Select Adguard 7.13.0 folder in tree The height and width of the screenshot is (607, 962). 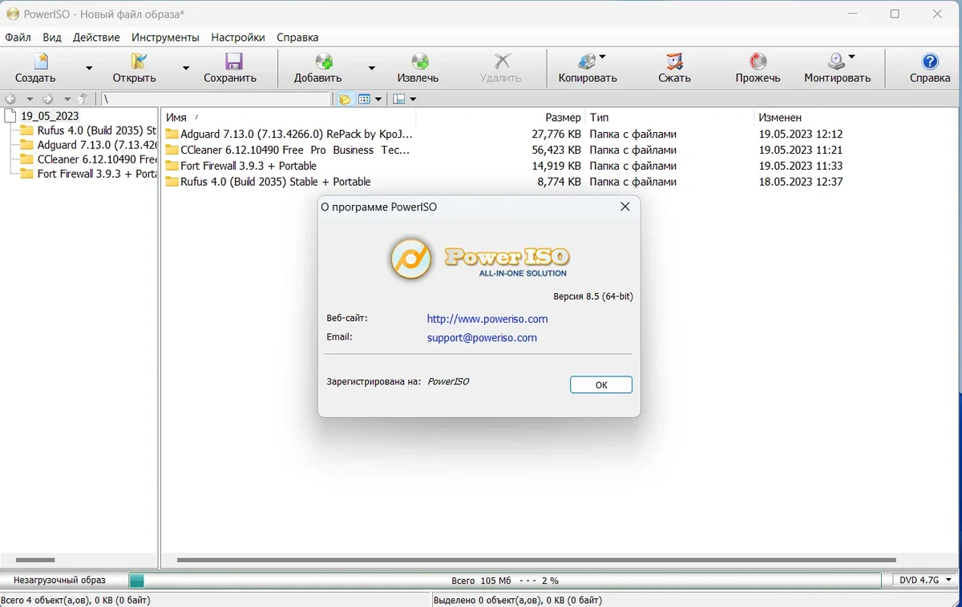(x=96, y=145)
